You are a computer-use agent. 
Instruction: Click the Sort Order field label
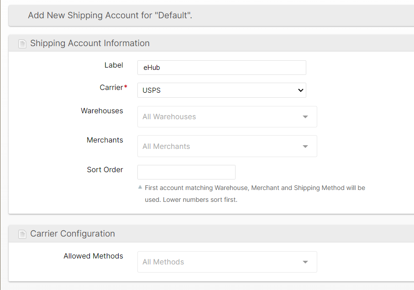(105, 169)
